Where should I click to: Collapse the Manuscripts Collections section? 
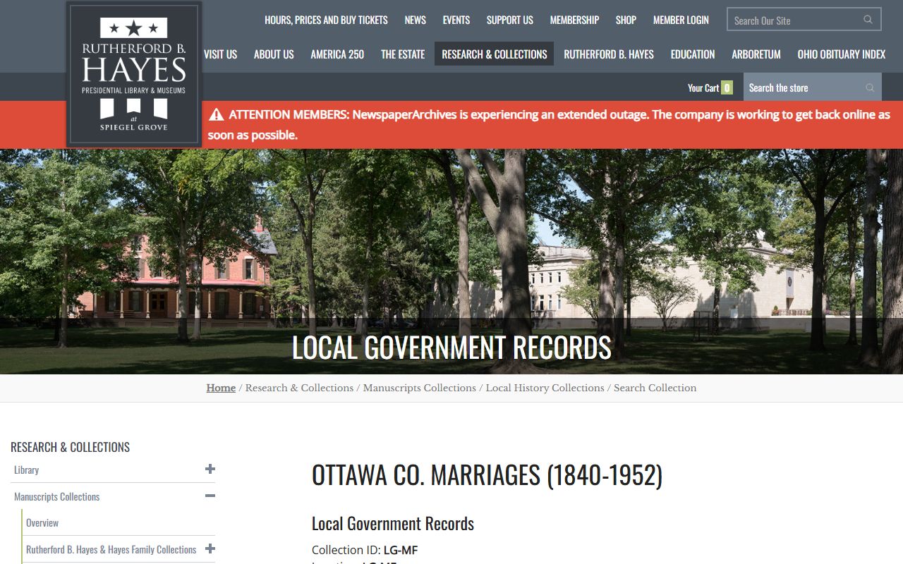tap(210, 496)
